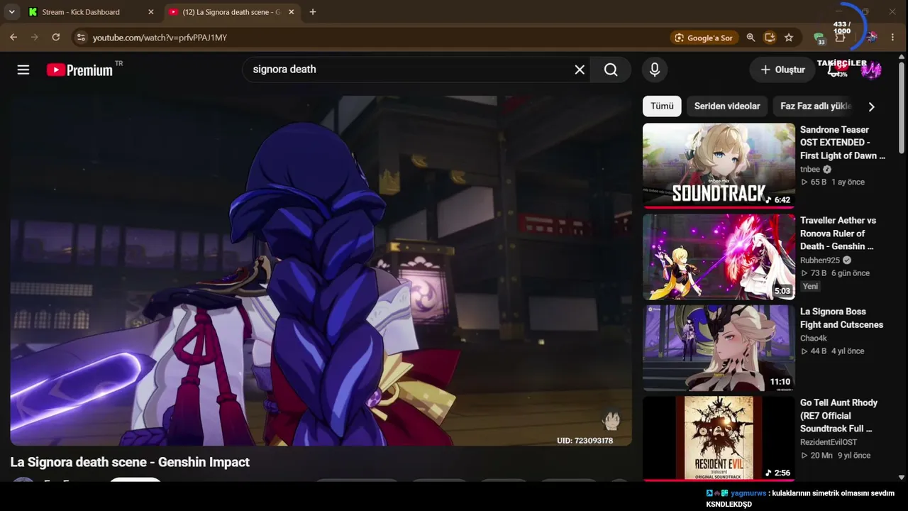Visit the RezidentEvilOST channel

[x=829, y=442]
